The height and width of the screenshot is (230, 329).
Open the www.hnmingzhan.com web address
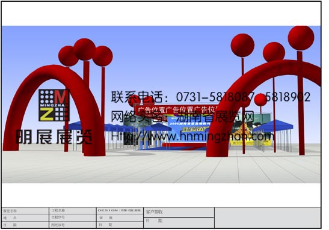pos(192,136)
